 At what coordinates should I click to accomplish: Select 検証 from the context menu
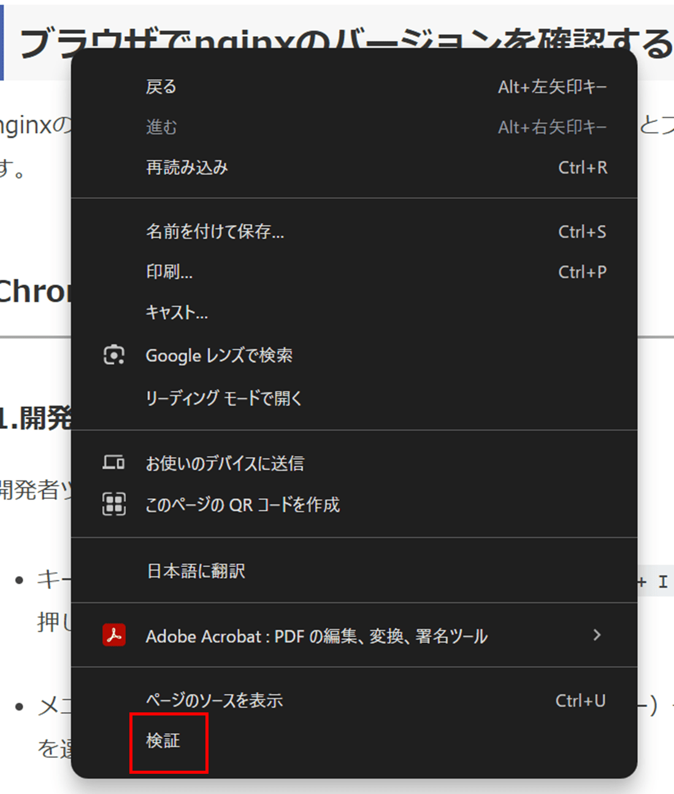coord(169,741)
